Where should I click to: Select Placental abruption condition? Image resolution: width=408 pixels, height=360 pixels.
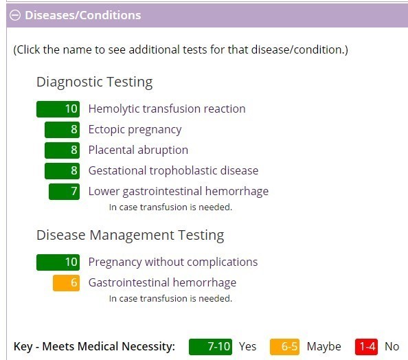point(138,150)
